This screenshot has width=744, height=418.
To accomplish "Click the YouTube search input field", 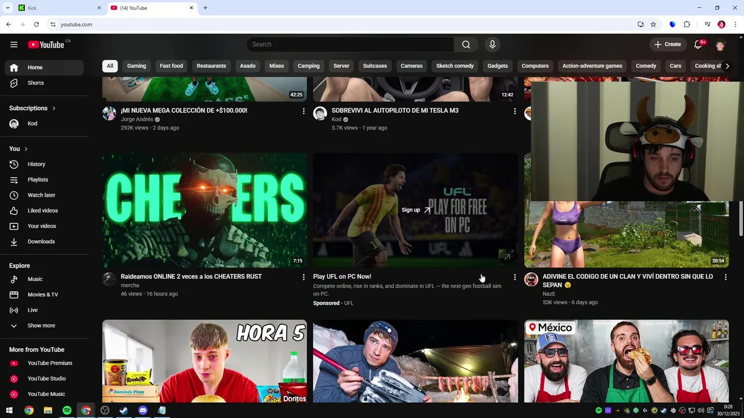I will click(x=350, y=45).
